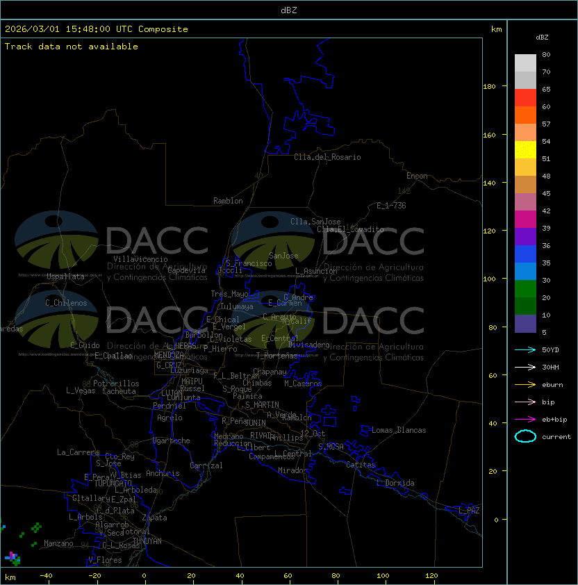Pick the green 30–20 dBZ swatch
The width and height of the screenshot is (578, 585).
coord(525,288)
